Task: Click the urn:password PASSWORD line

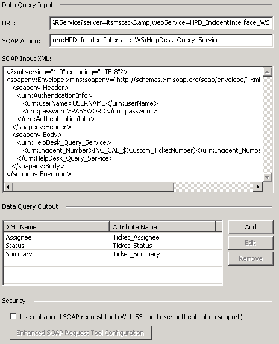Action: pyautogui.click(x=90, y=111)
